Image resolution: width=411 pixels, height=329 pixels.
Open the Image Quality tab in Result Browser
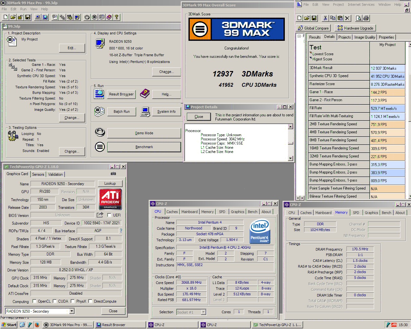[x=364, y=37]
